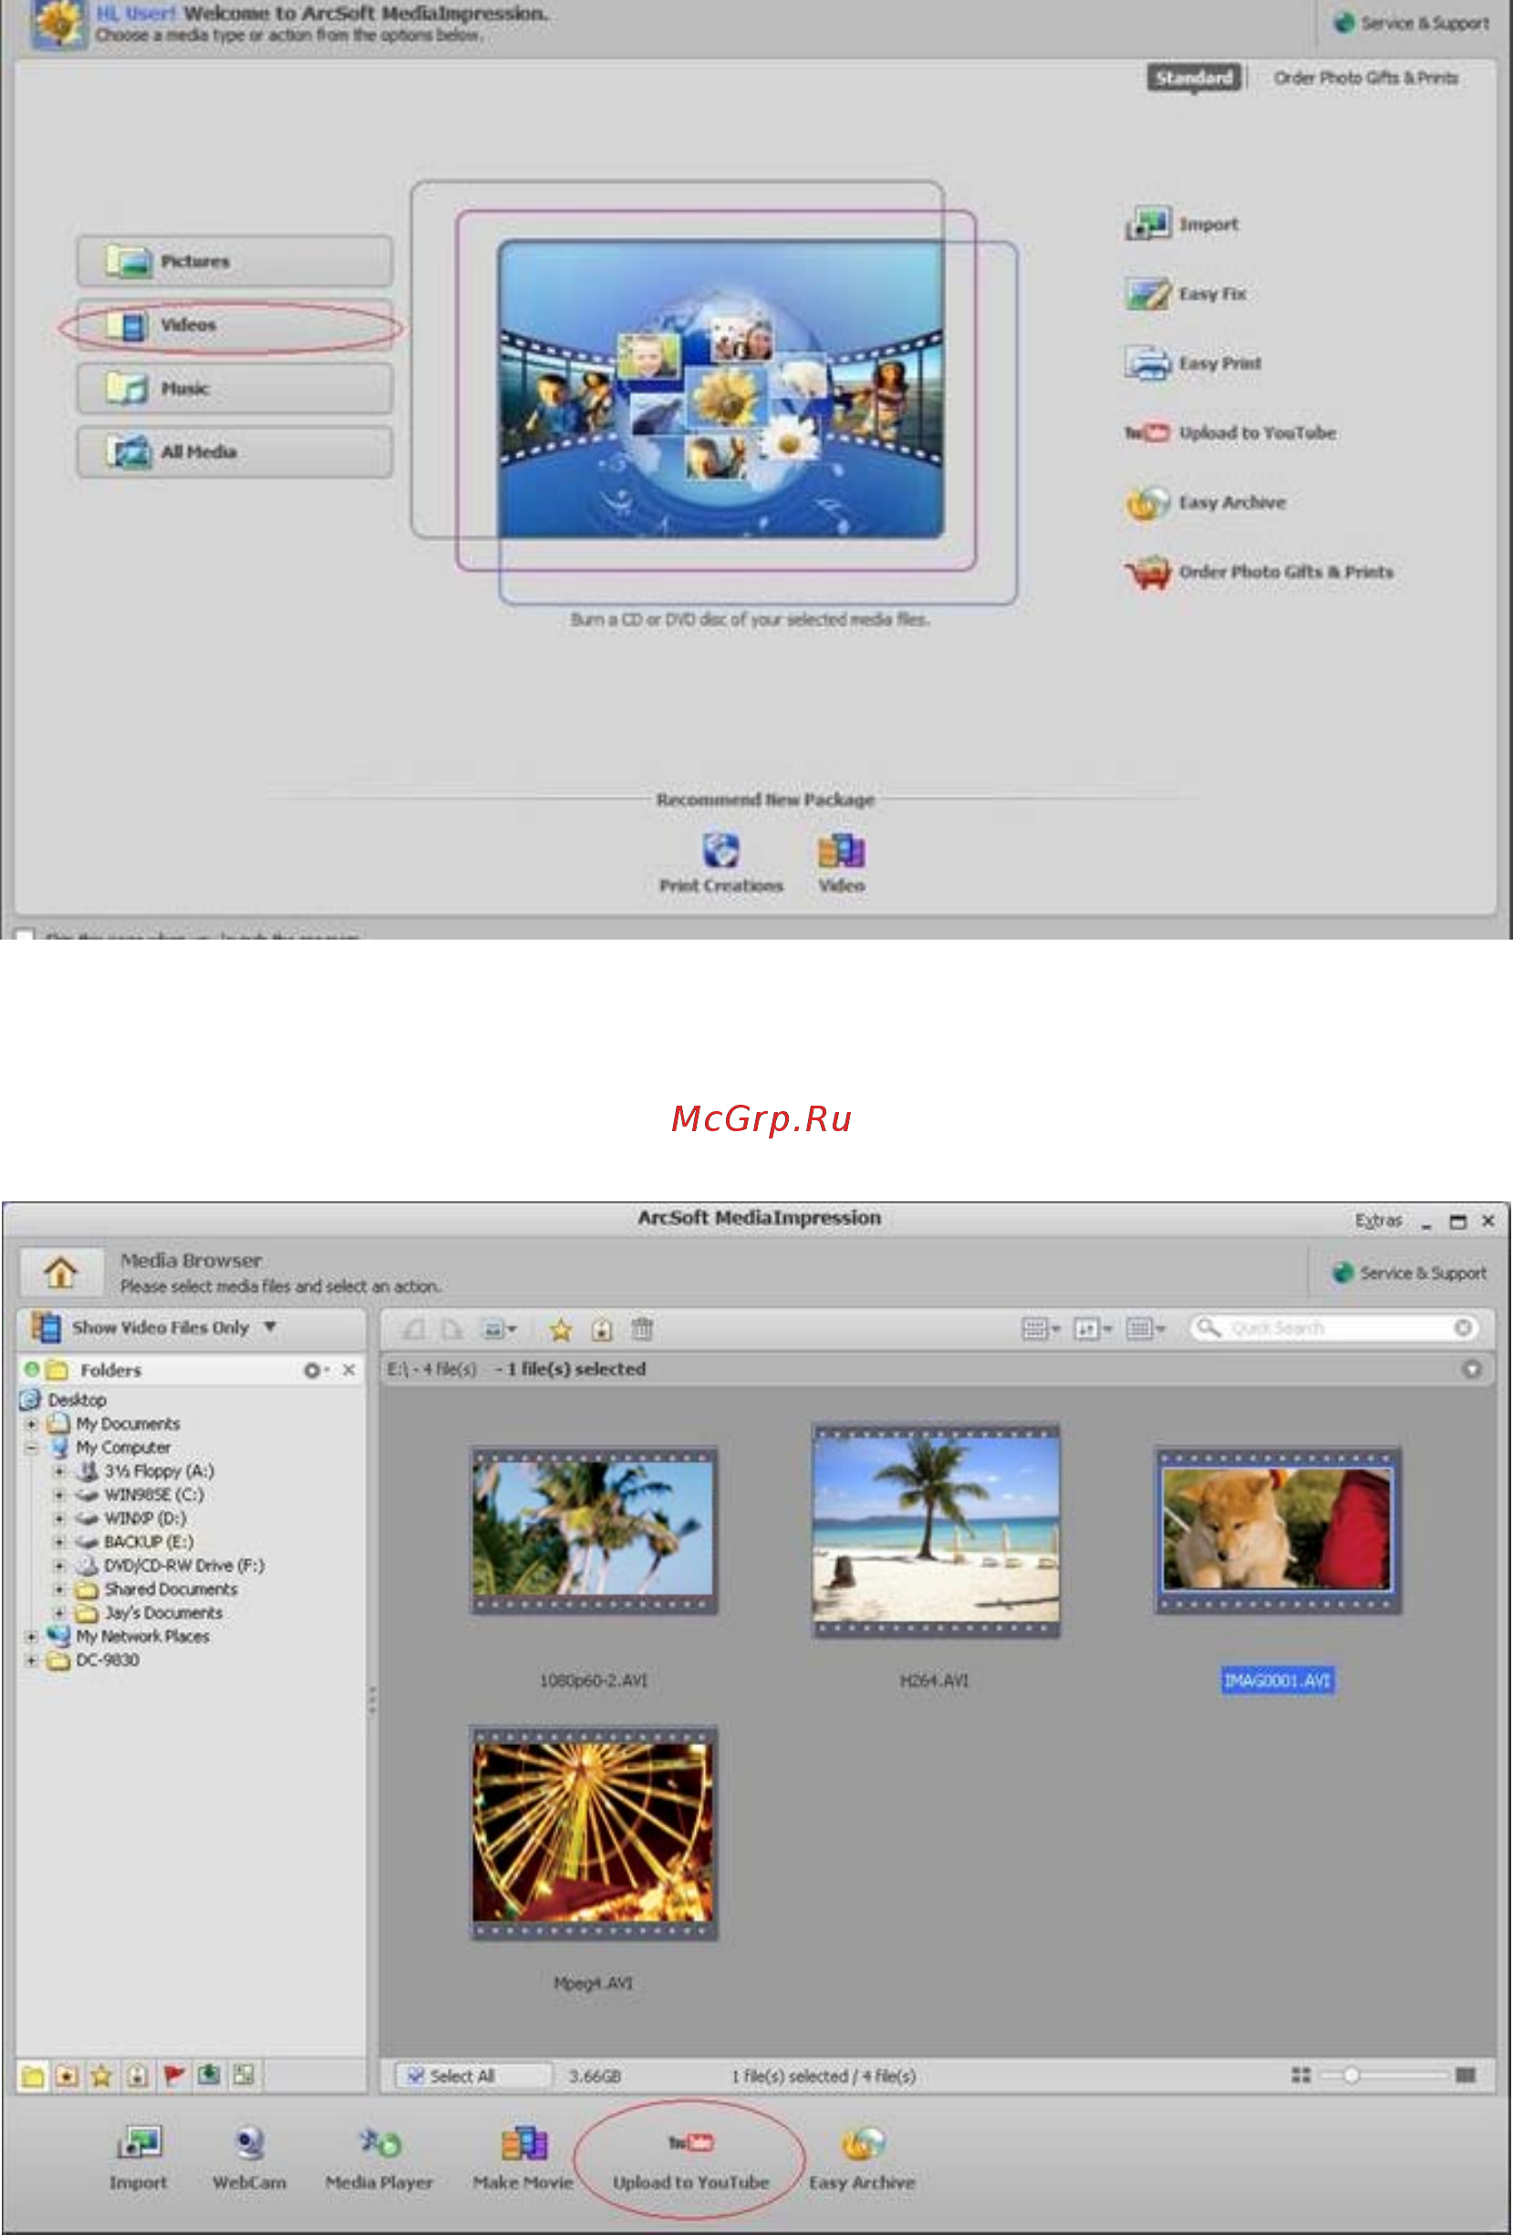Select 1080p60-2.AVI video thumbnail
Screen dimensions: 1513x2235
(x=594, y=1530)
